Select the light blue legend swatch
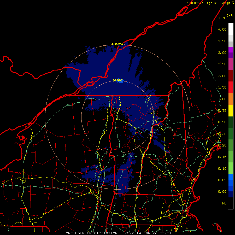Image resolution: width=235 pixels, height=235 pixels. pyautogui.click(x=231, y=177)
